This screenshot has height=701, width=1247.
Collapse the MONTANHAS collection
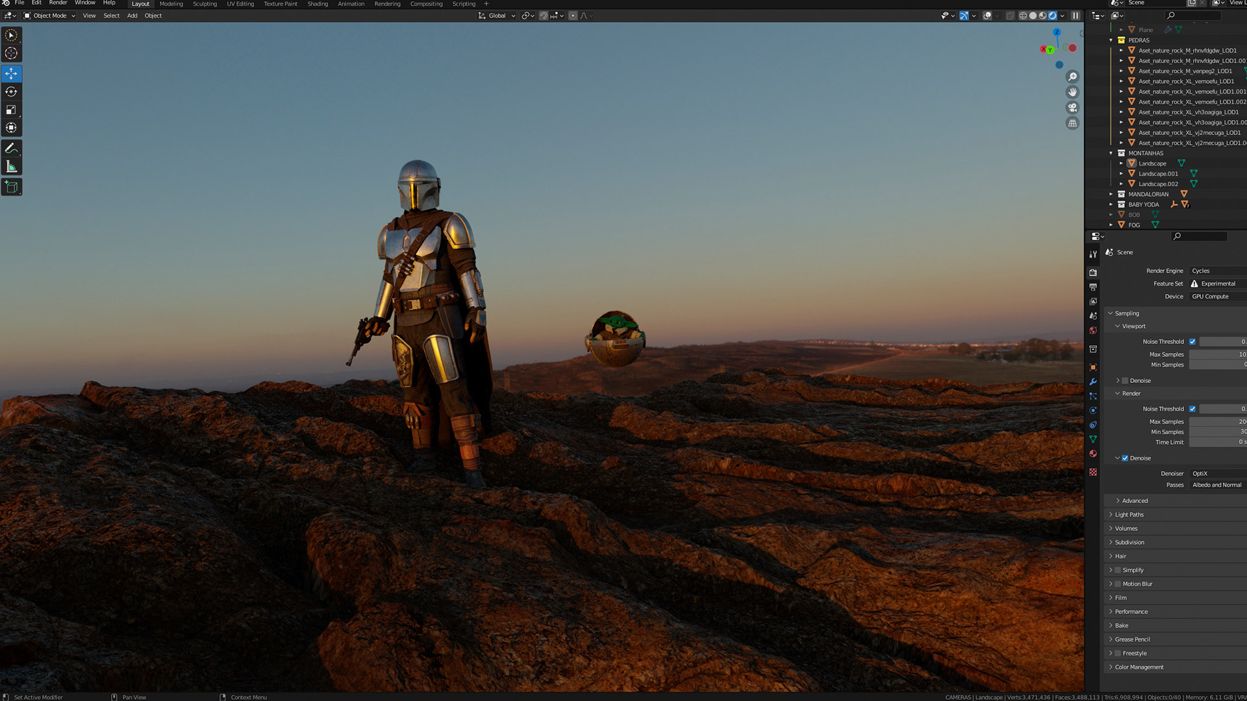[1111, 153]
